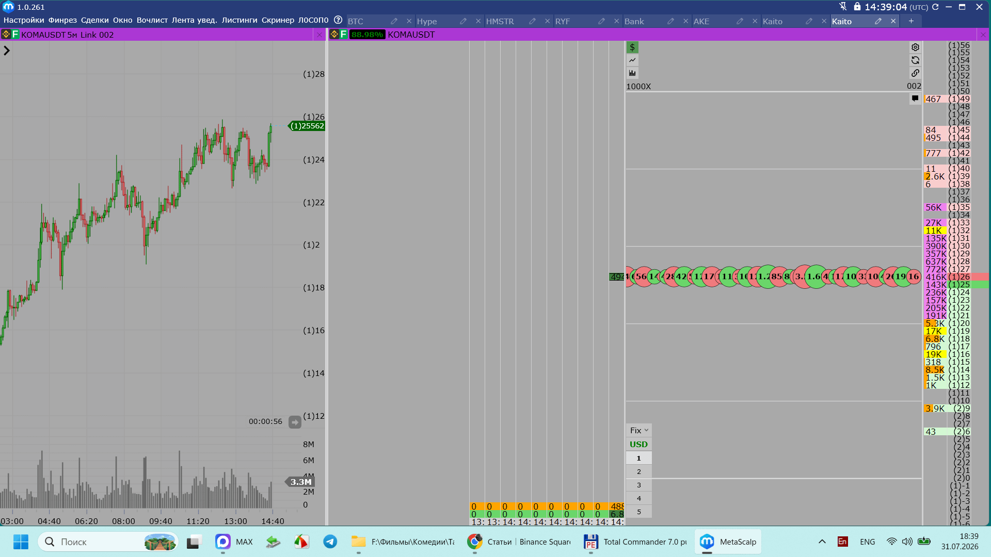Click the 88.98% indicator in order book header
Screen dimensions: 991x557
[367, 35]
